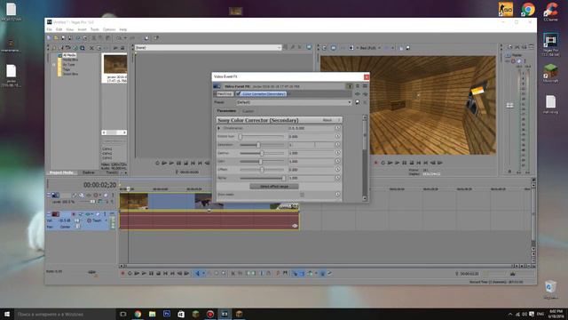The height and width of the screenshot is (320, 568).
Task: Open the Best (Full) preview quality dropdown
Action: (x=379, y=48)
